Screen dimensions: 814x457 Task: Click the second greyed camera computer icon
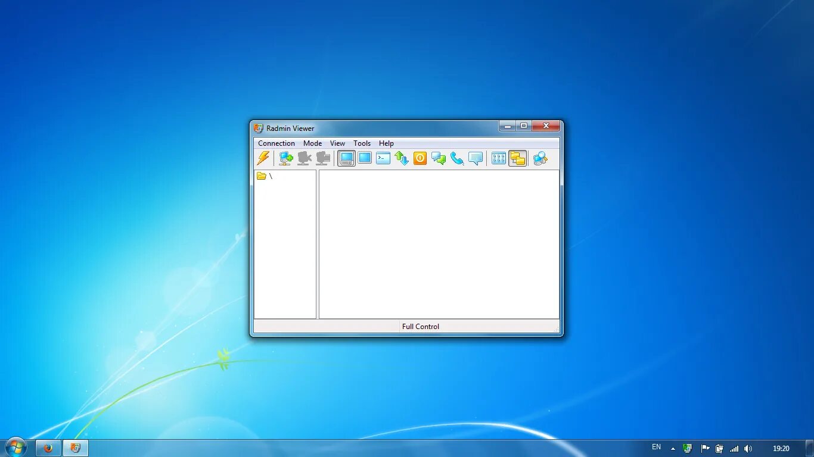tap(323, 158)
